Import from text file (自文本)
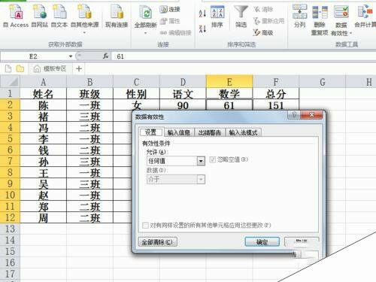376x282 pixels. pyautogui.click(x=59, y=16)
